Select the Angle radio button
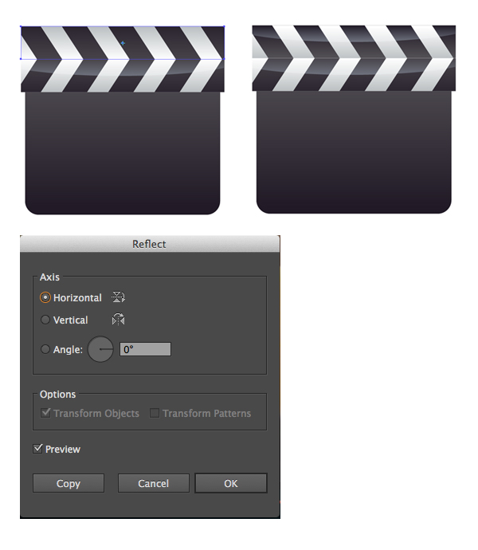Viewport: 478px width, 550px height. pos(45,349)
